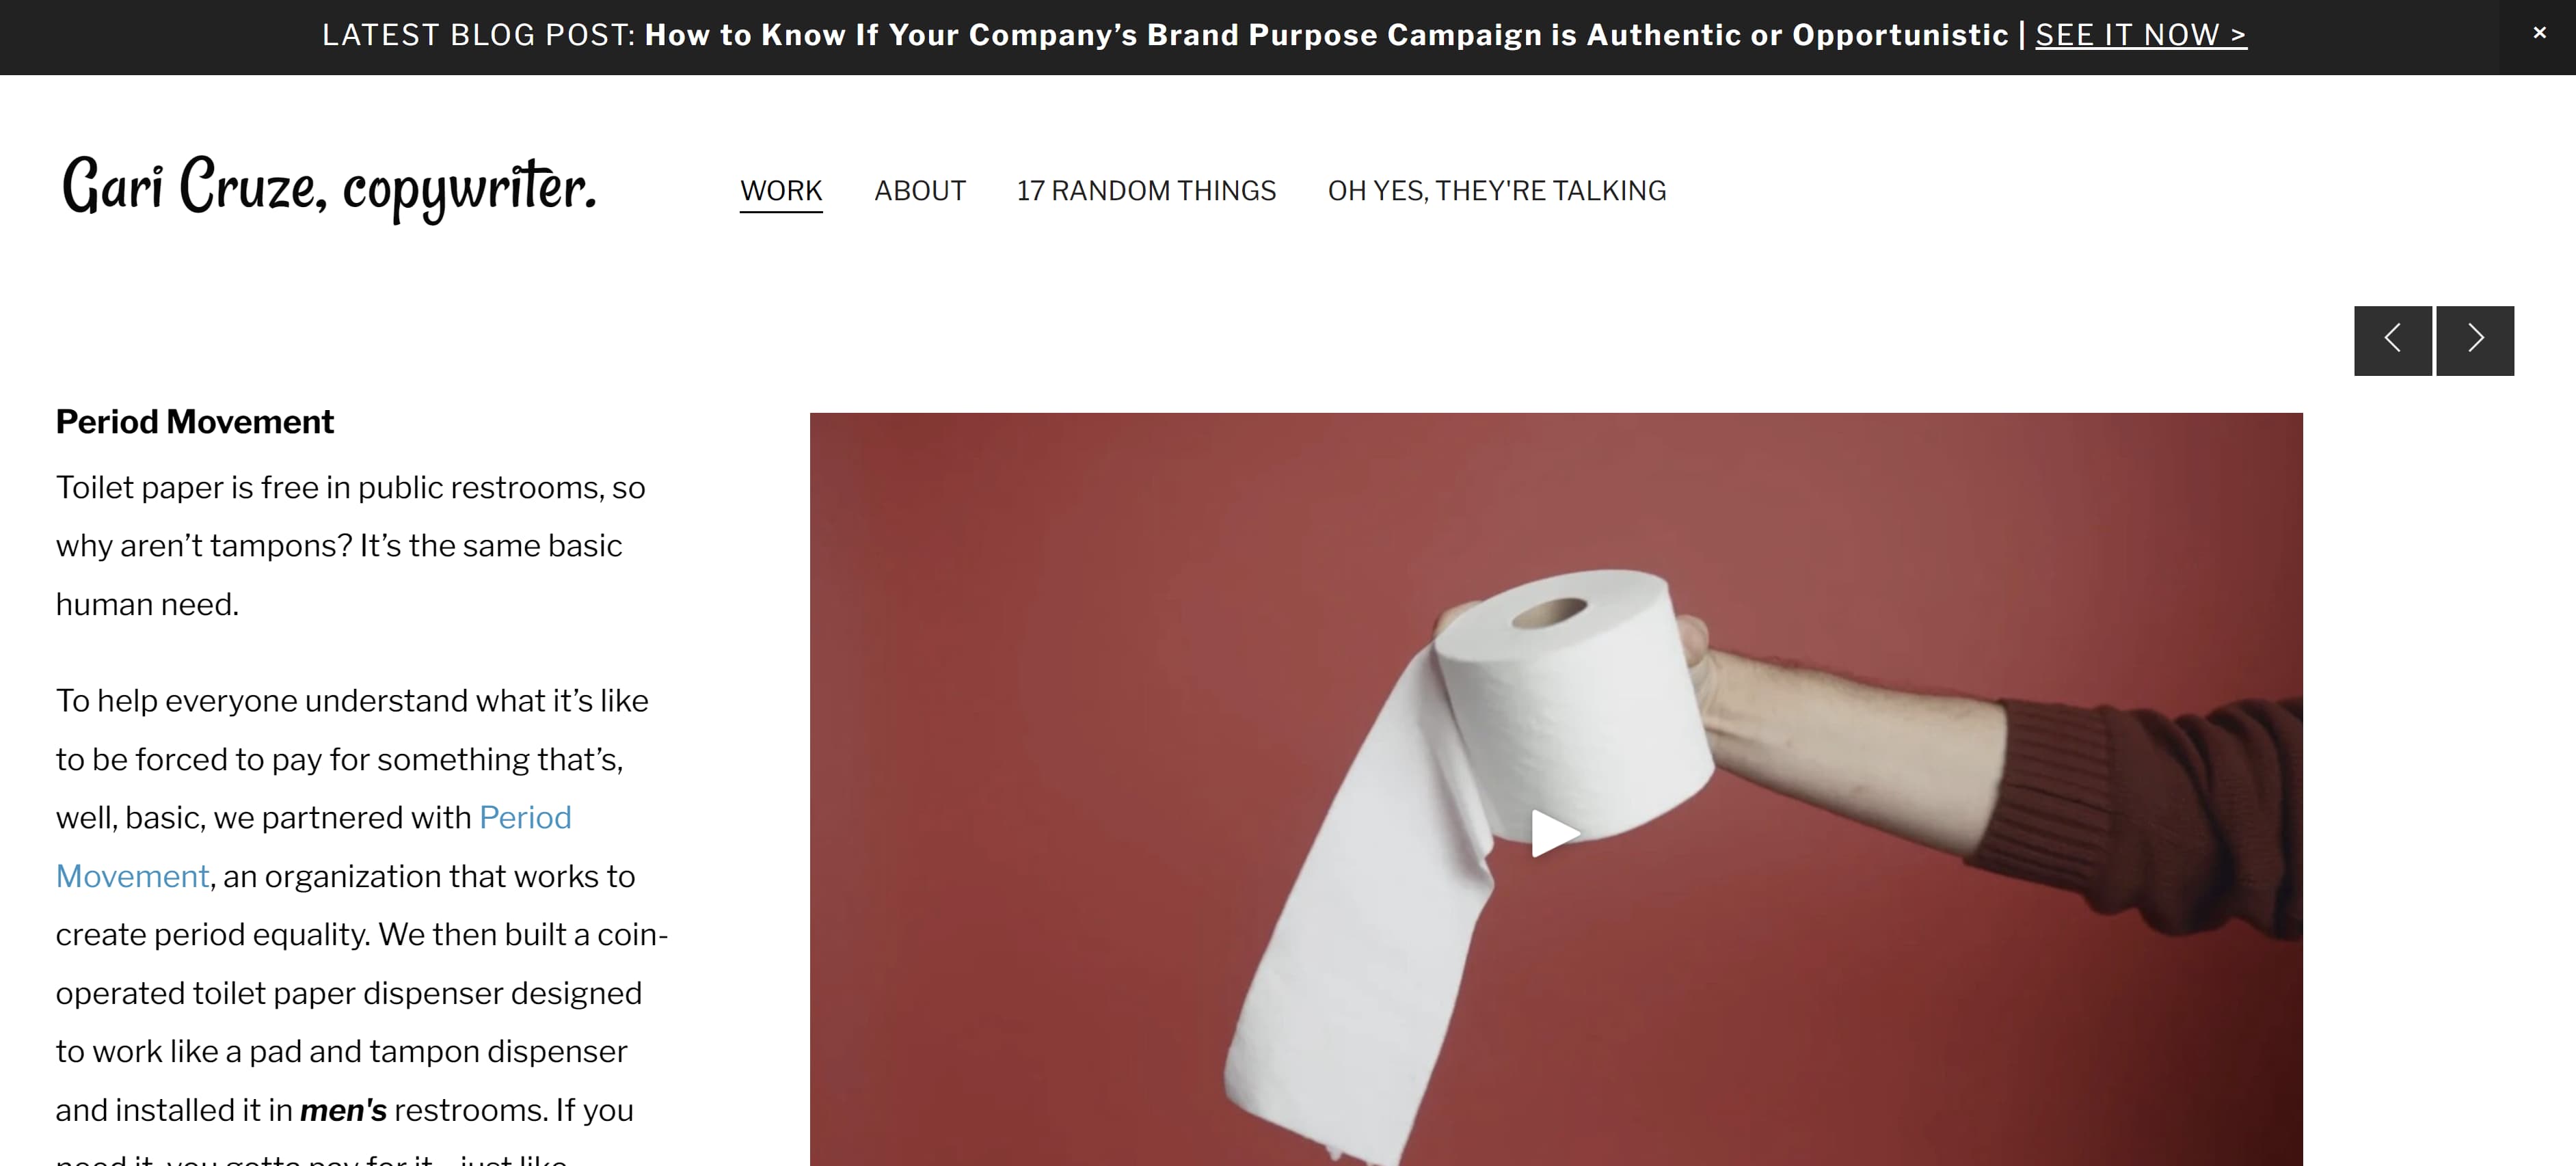Click the Gari Cruze, copywriter logo
The width and height of the screenshot is (2576, 1166).
329,188
